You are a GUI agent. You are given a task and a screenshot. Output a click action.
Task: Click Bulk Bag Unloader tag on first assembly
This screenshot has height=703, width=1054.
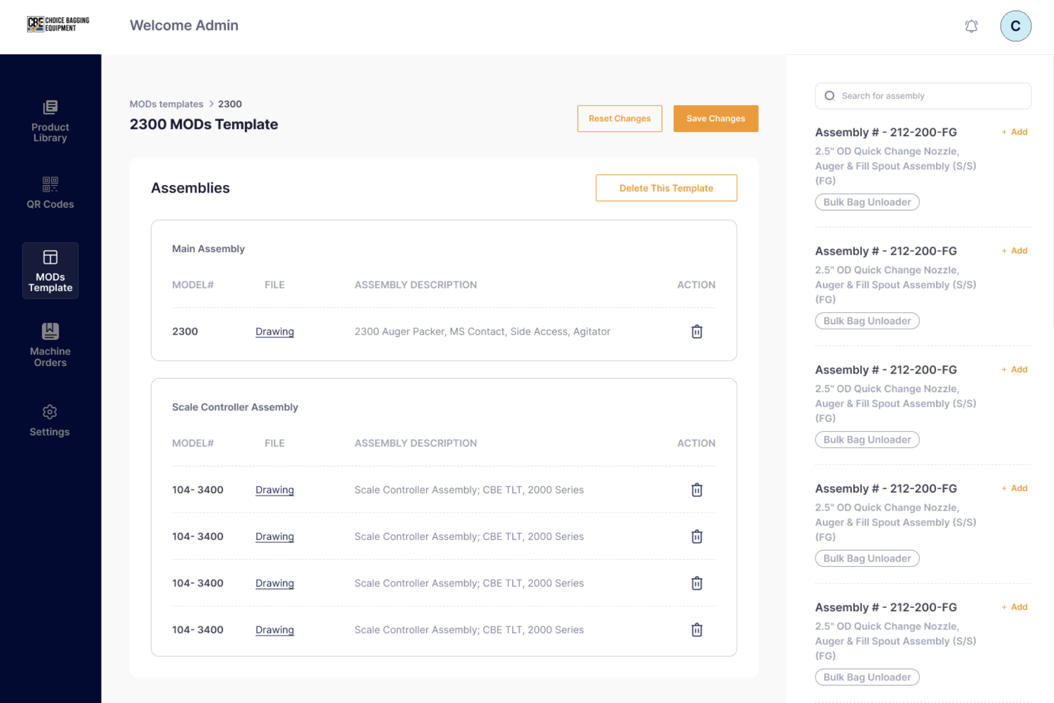pyautogui.click(x=867, y=202)
